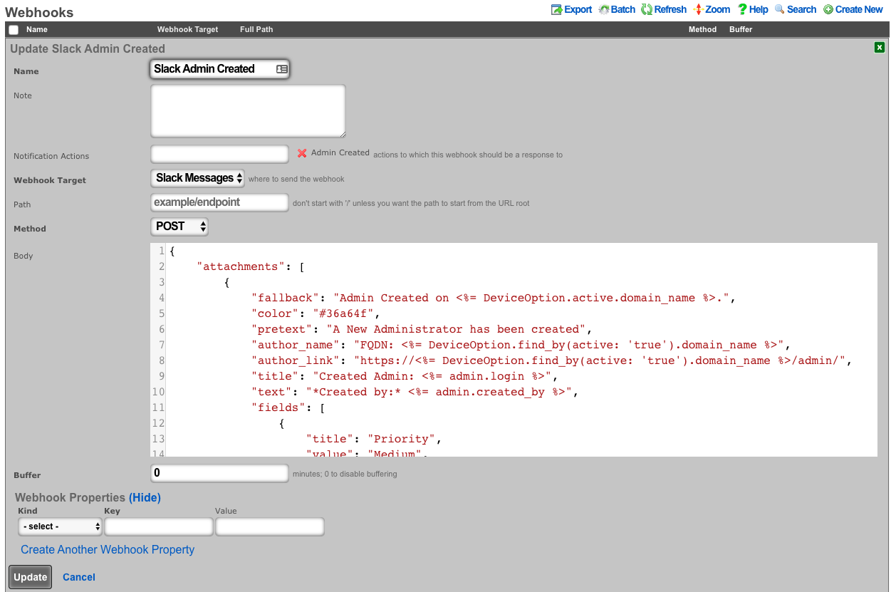Click the Cancel link
891x592 pixels.
(78, 577)
